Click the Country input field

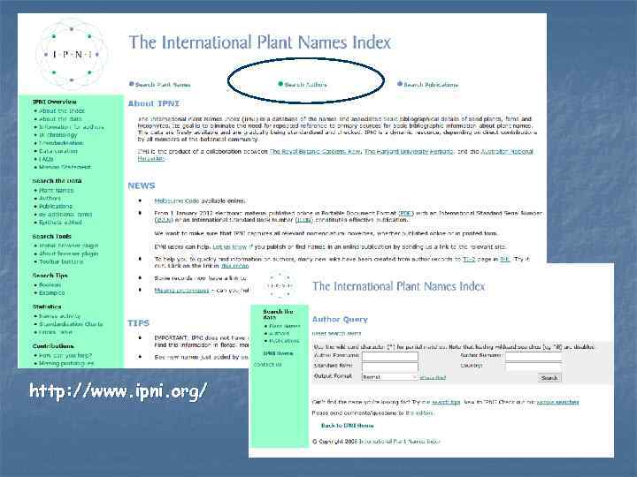pyautogui.click(x=533, y=367)
